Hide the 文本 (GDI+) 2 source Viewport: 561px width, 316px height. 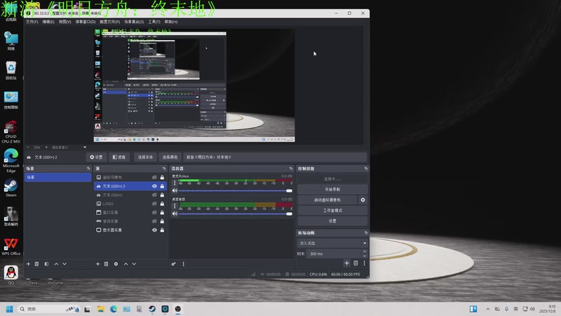coord(154,186)
